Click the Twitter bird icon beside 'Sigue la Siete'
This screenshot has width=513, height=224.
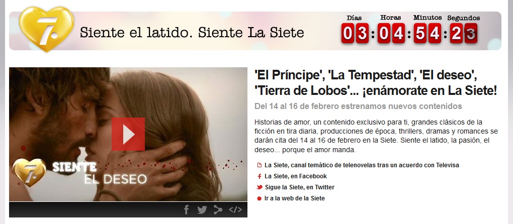coord(260,187)
